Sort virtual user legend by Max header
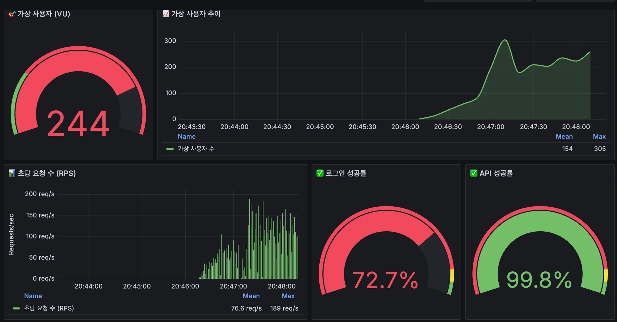Viewport: 617px width, 322px height. pyautogui.click(x=599, y=136)
